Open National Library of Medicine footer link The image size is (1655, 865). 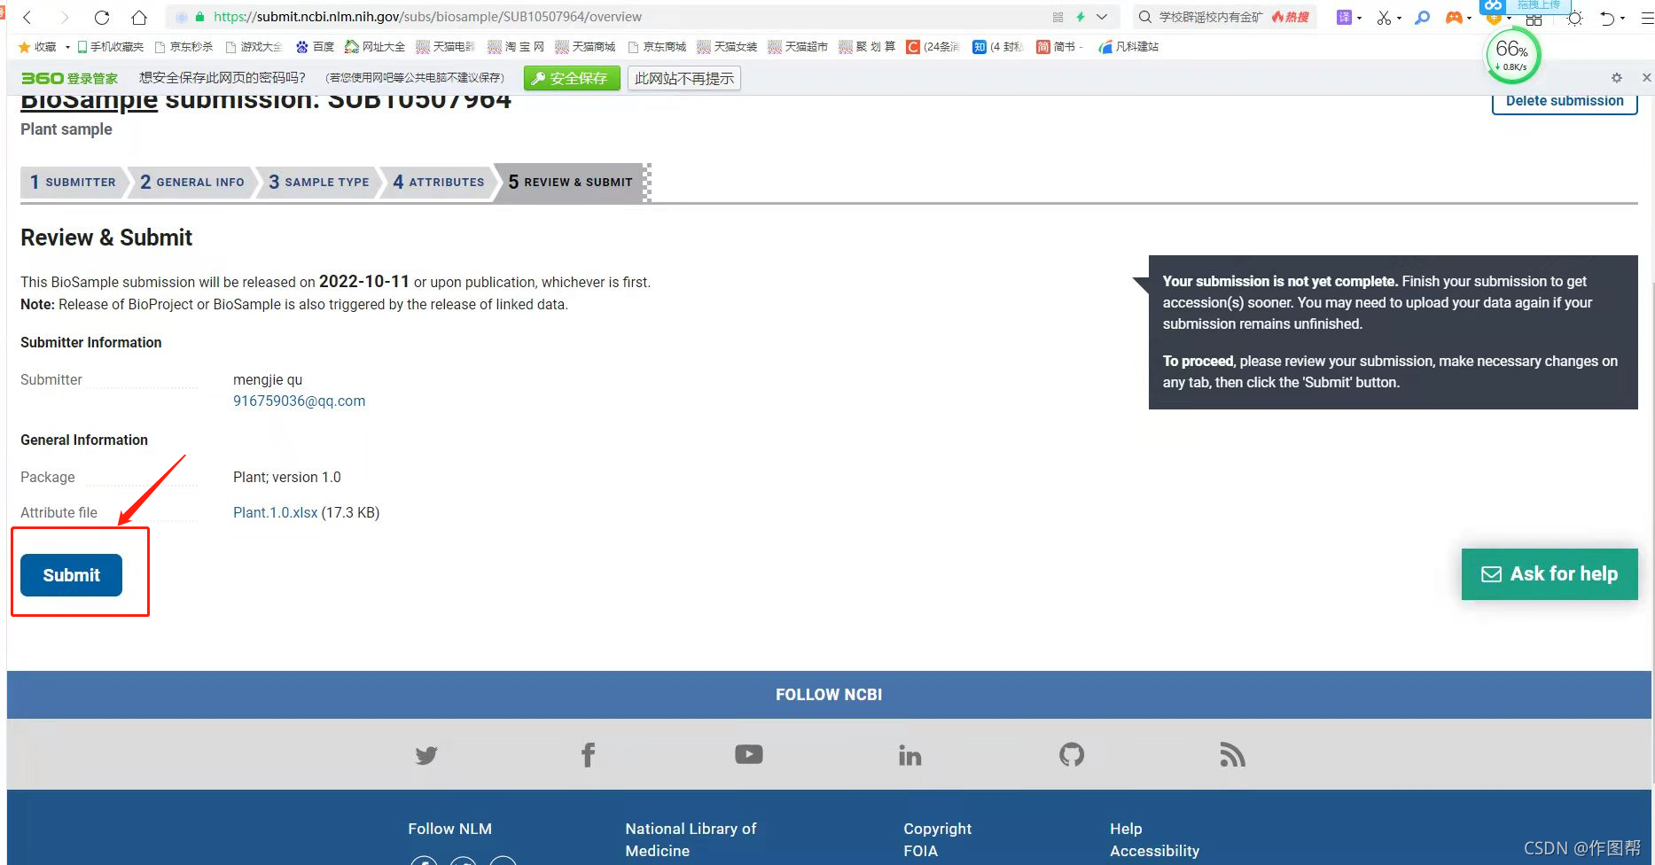click(691, 839)
